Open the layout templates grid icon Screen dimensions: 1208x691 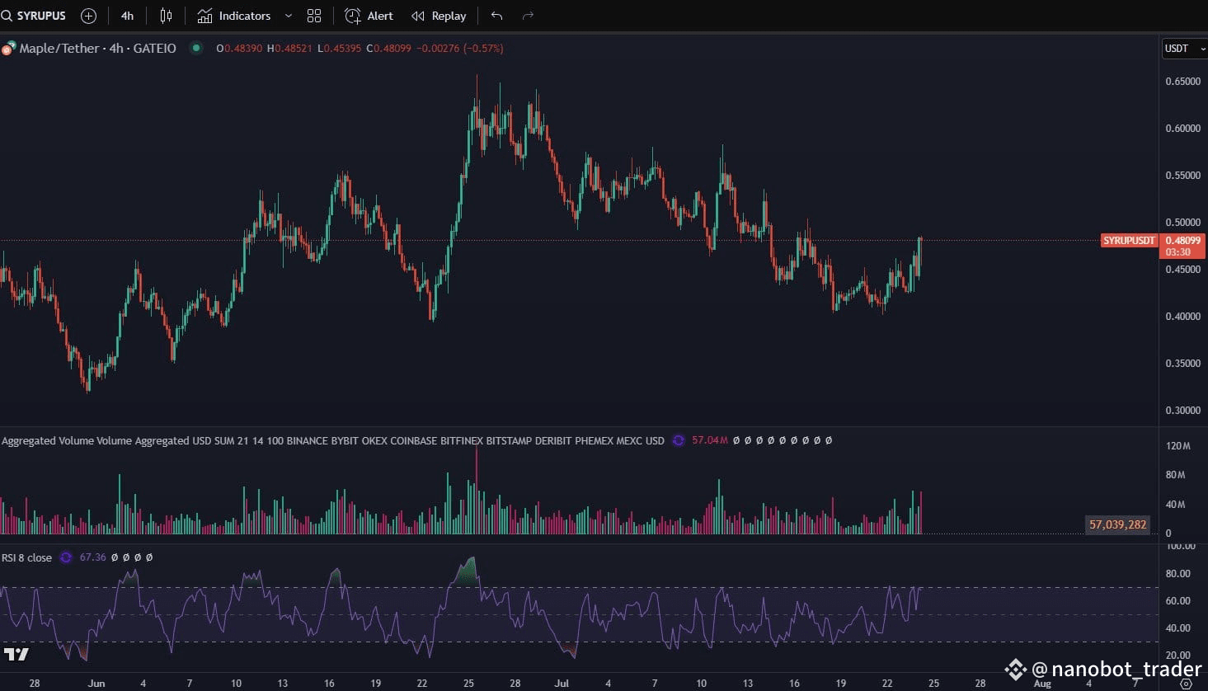pos(314,16)
